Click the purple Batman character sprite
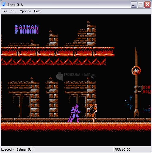 tap(74, 113)
